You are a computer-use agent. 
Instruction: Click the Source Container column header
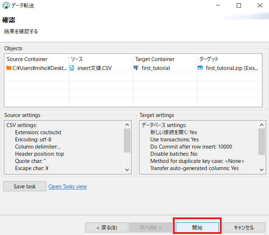[37, 59]
